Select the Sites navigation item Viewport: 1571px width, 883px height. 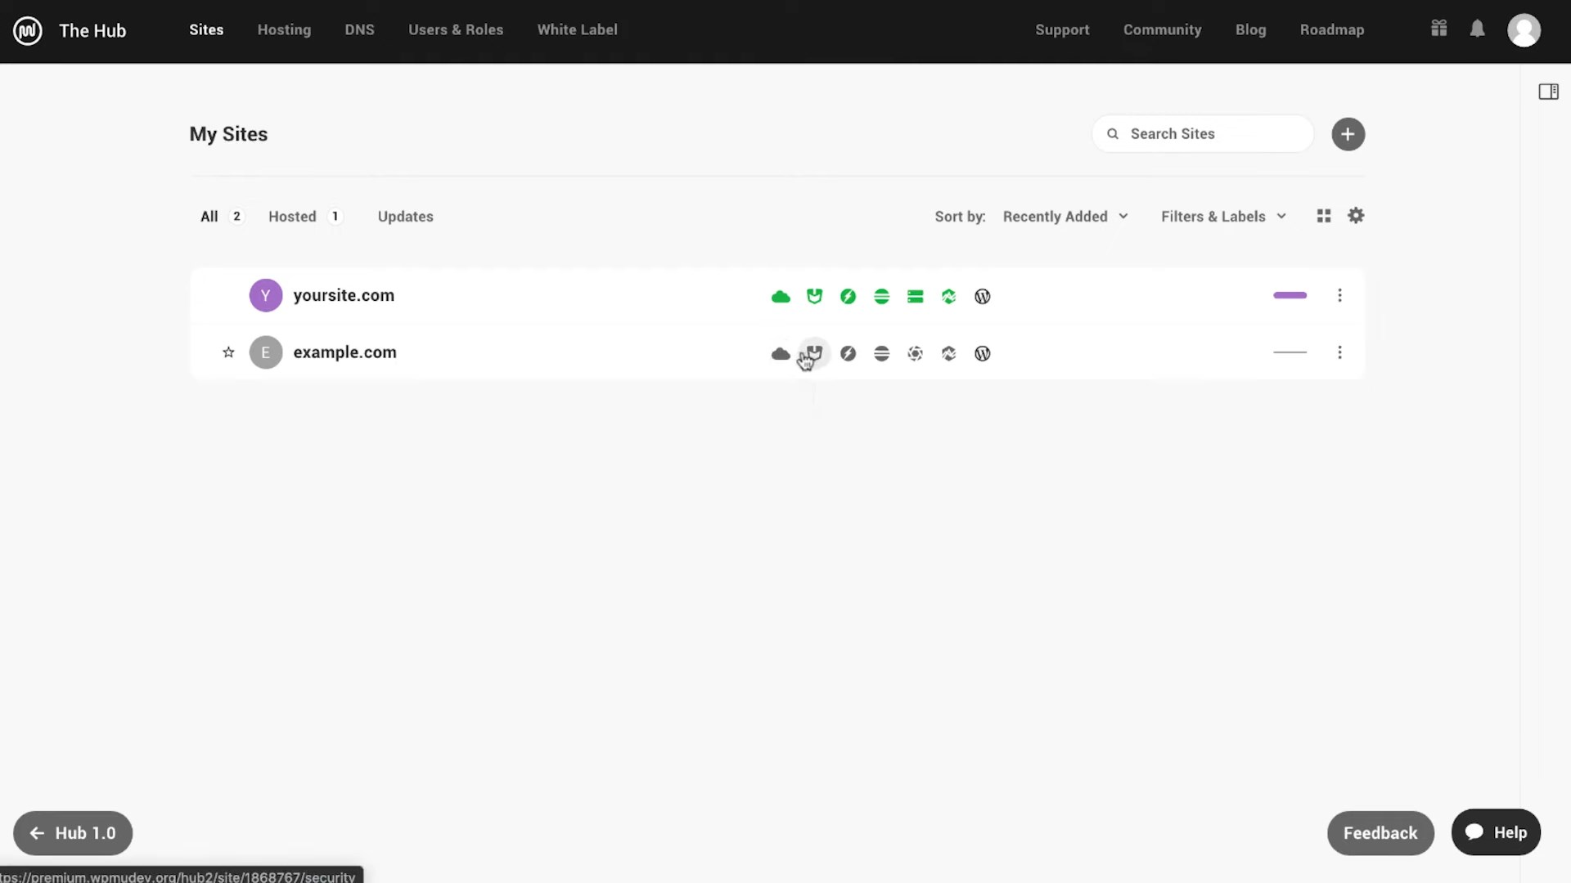pos(206,29)
